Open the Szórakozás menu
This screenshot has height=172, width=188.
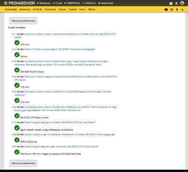point(50,9)
